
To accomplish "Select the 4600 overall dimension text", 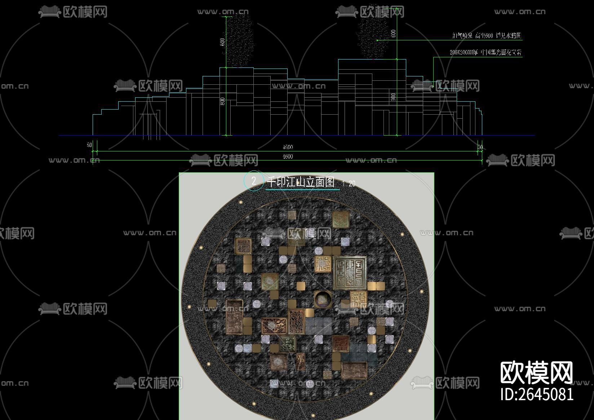I will [x=288, y=156].
